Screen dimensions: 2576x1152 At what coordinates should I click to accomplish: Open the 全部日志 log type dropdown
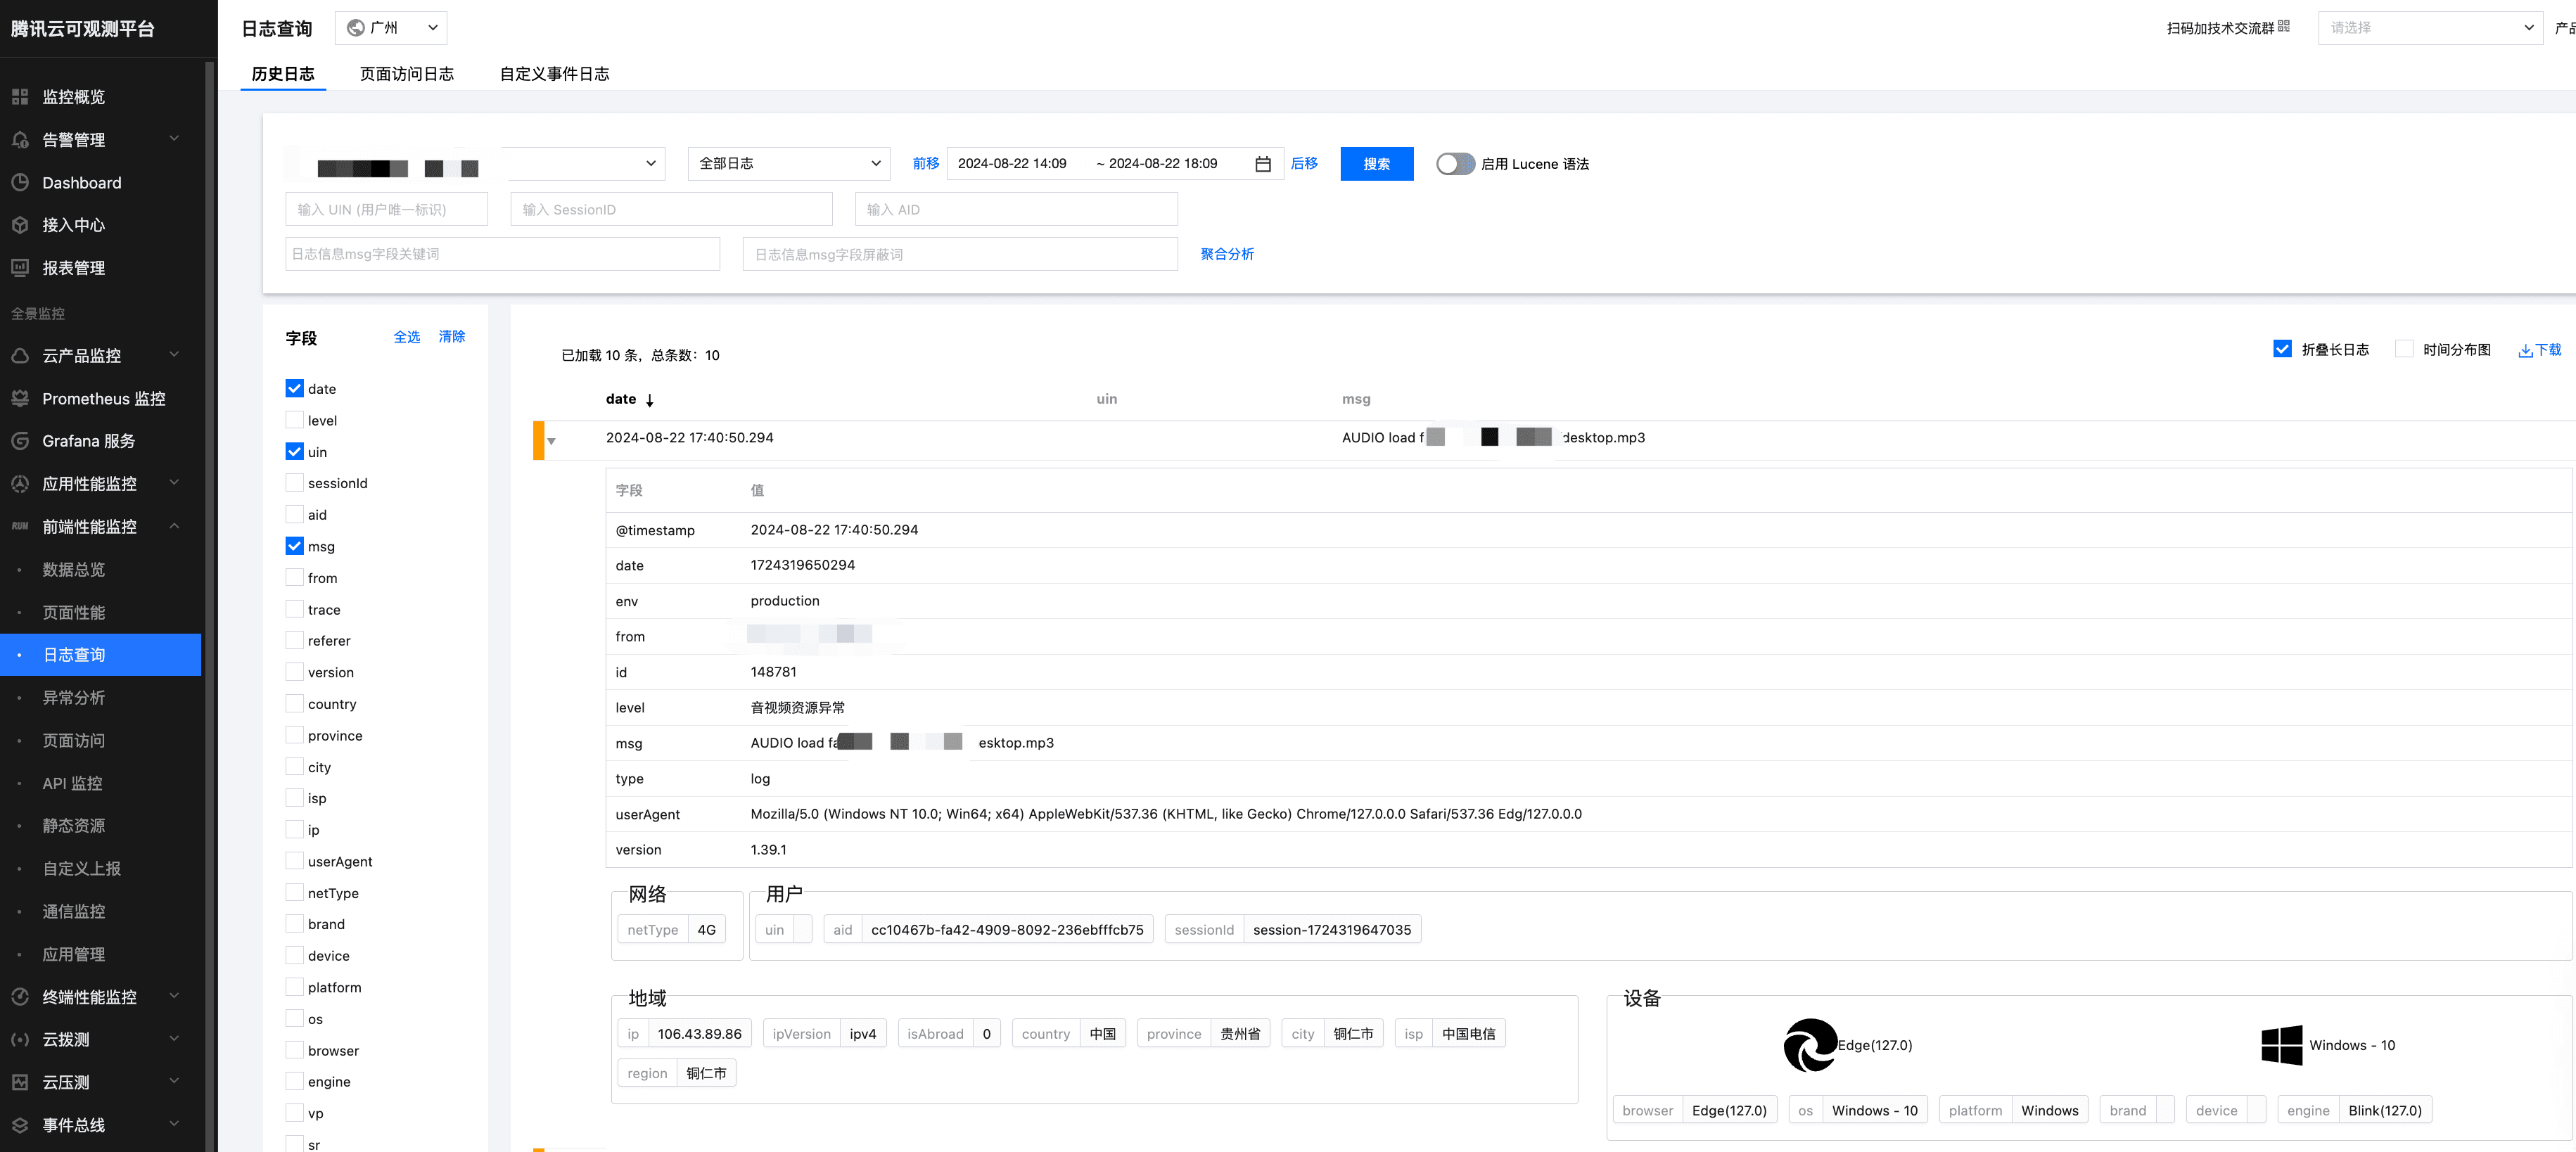(788, 163)
